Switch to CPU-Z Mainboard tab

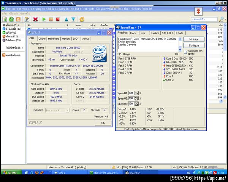pos(54,39)
